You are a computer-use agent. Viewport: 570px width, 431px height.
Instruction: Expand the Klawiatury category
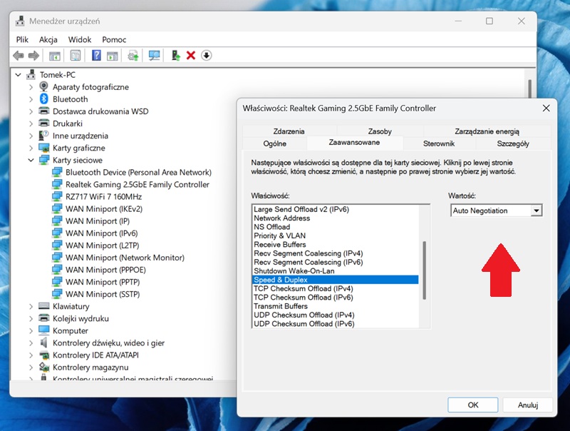[x=31, y=306]
